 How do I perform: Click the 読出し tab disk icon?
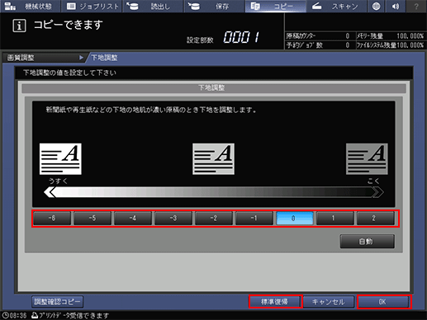pyautogui.click(x=132, y=6)
